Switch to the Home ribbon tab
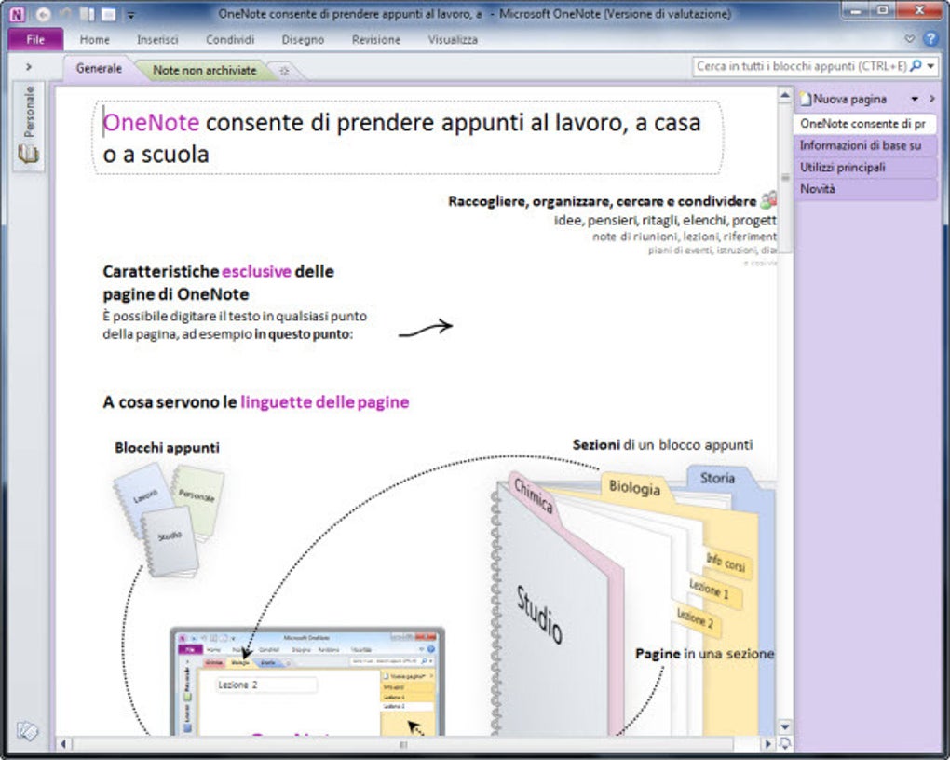Screen dimensions: 950x760 coord(94,40)
